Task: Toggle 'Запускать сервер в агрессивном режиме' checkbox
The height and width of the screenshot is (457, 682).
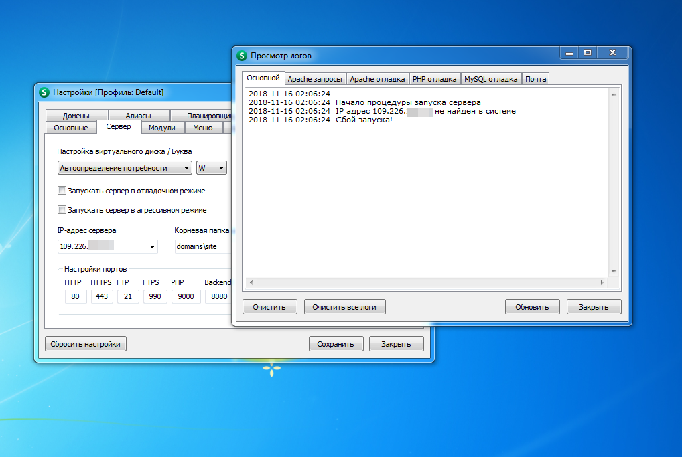Action: 63,210
